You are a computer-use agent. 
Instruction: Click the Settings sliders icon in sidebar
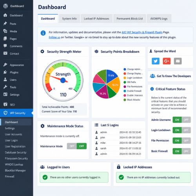click(5, 94)
